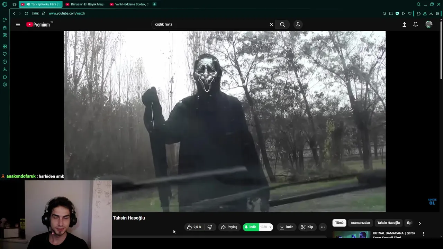
Task: Click the site padlock security icon
Action: click(44, 13)
